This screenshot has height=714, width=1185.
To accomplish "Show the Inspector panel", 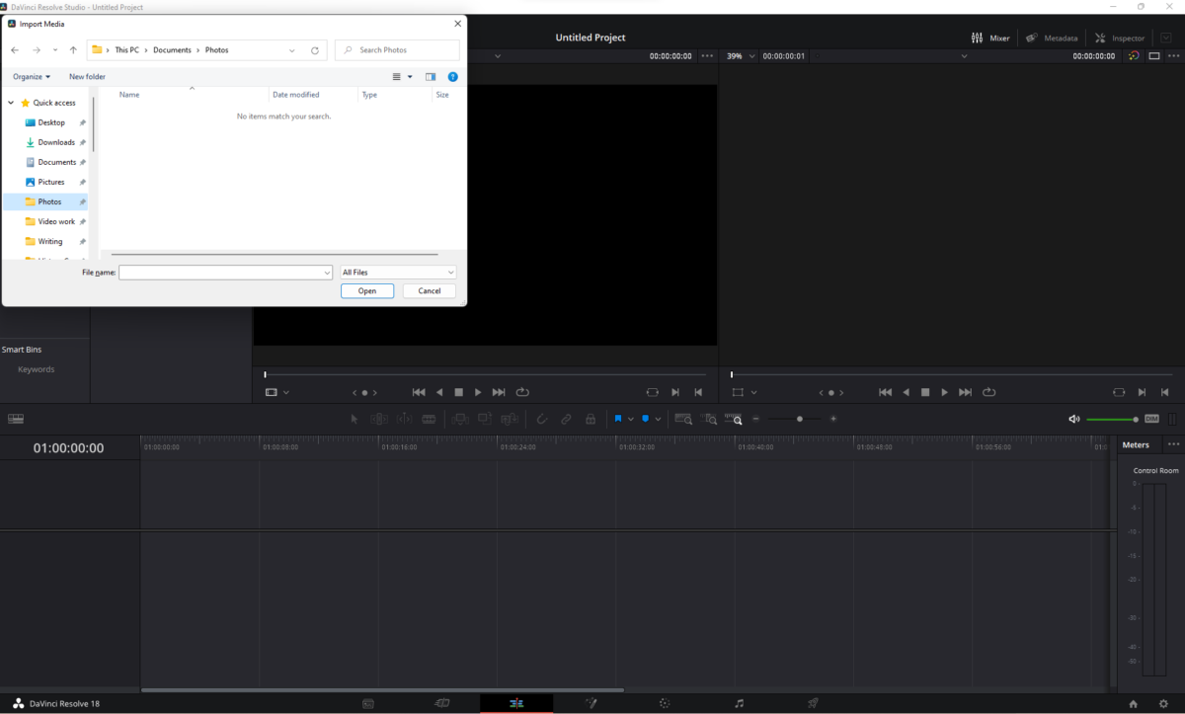I will click(x=1119, y=38).
